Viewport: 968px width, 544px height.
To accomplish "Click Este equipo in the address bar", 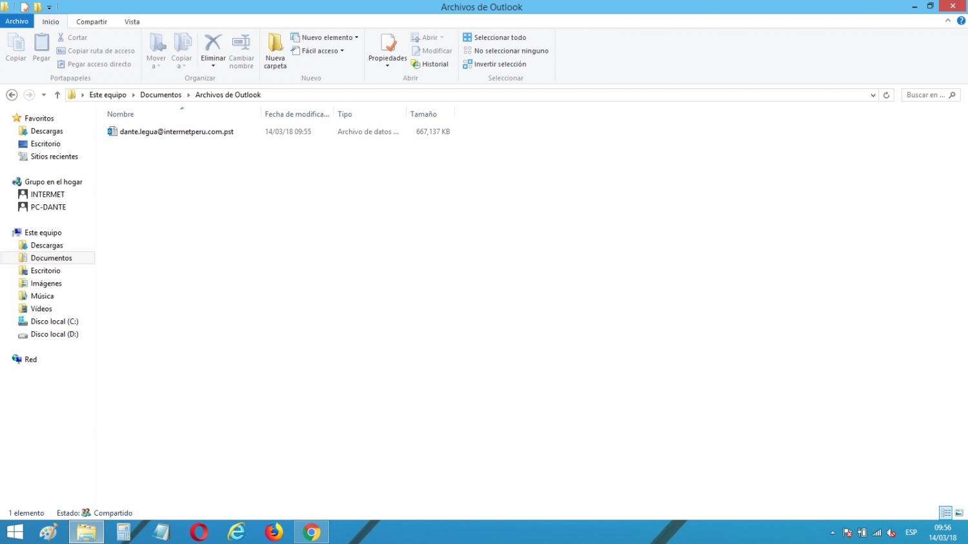I will 108,95.
